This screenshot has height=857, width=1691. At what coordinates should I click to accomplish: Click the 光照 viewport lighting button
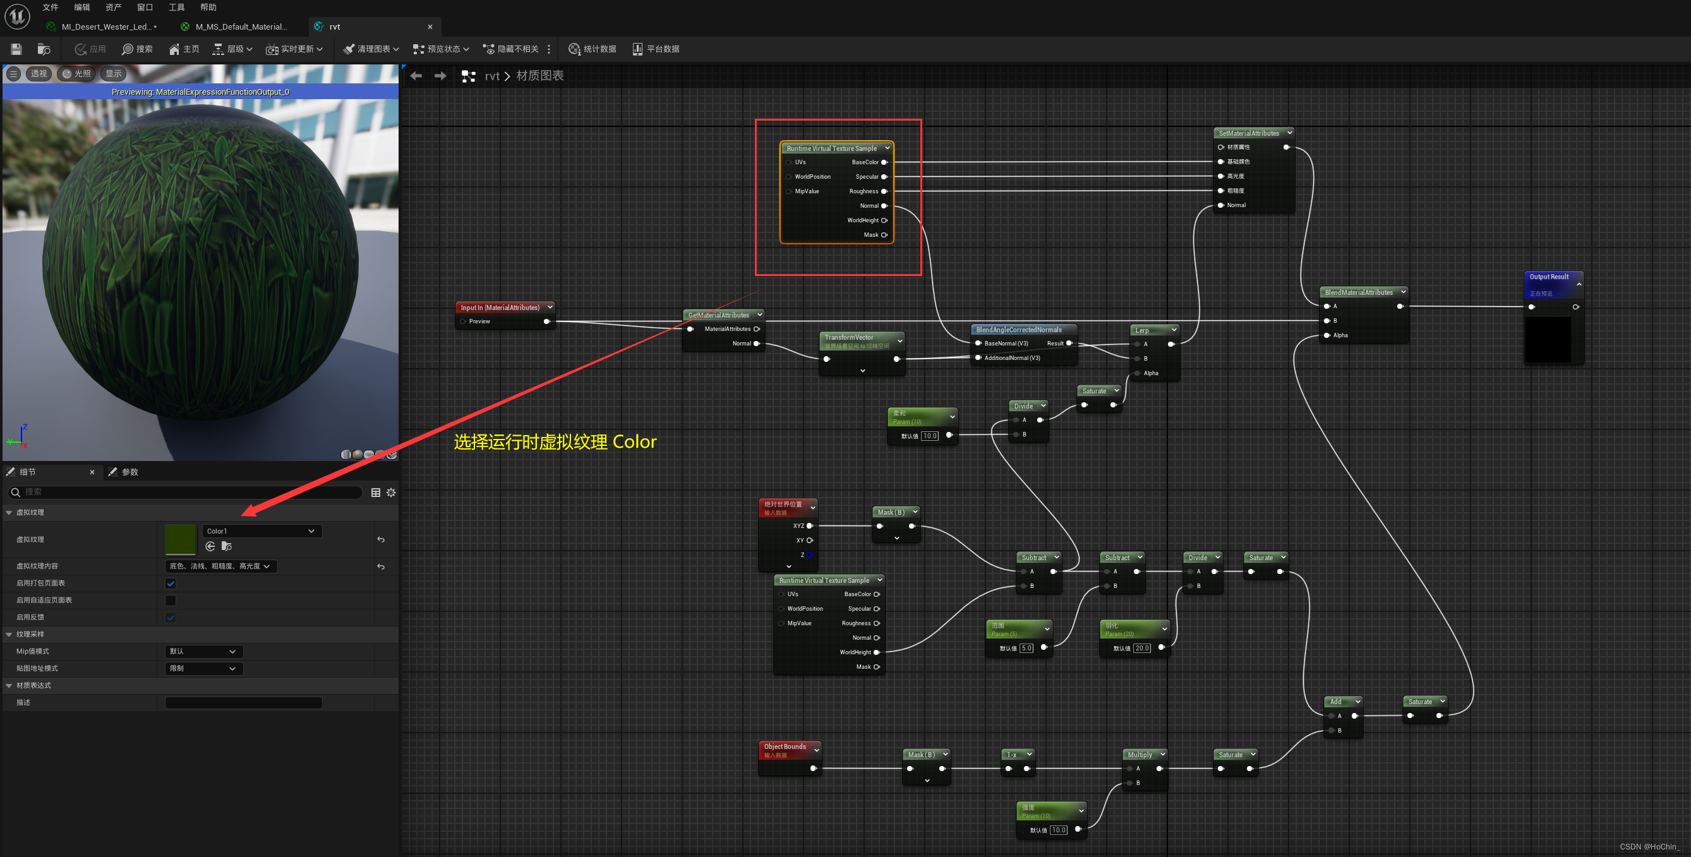[77, 73]
